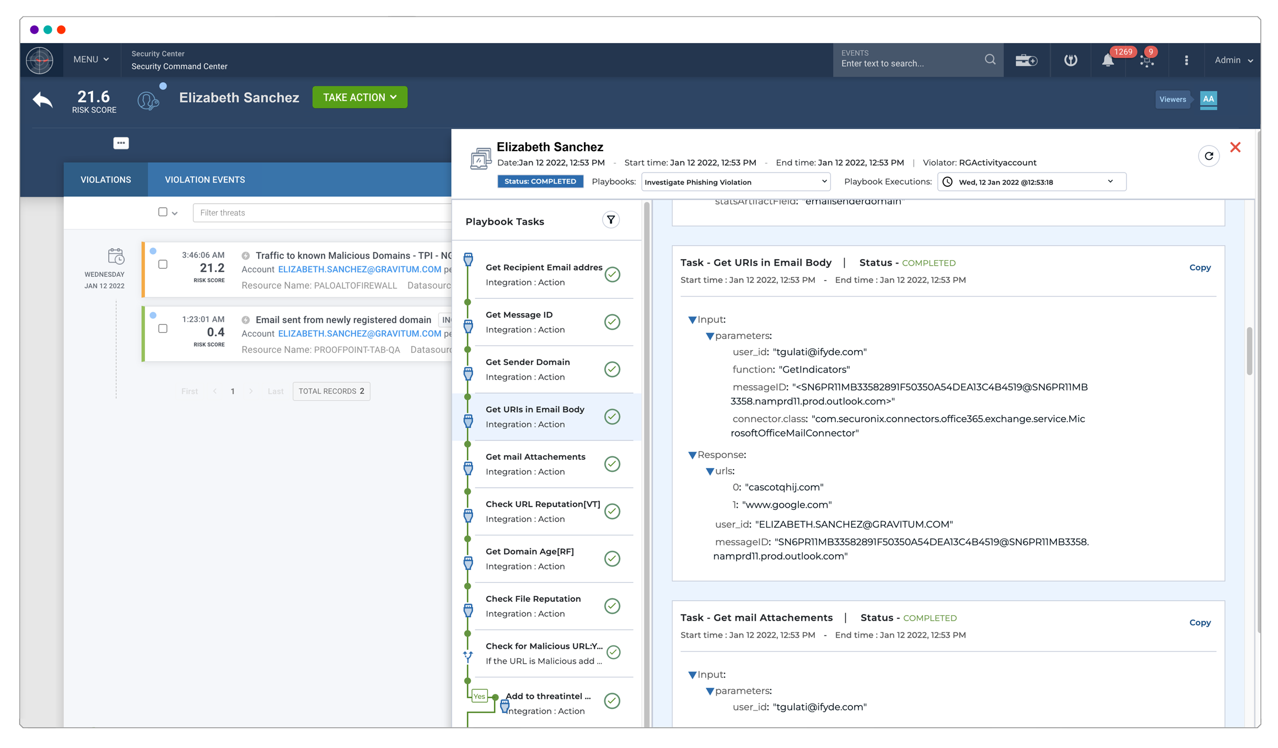Expand the Playbook Executions dropdown
This screenshot has width=1278, height=748.
click(1031, 182)
